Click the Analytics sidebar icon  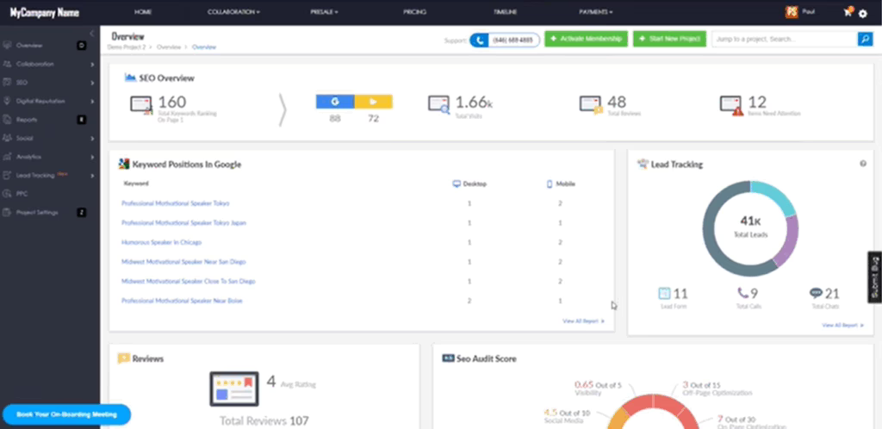tap(7, 157)
